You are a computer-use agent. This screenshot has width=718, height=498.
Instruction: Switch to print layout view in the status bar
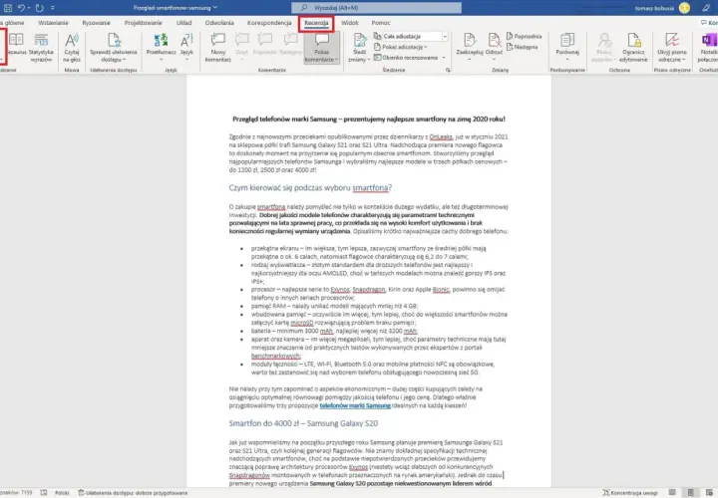coord(690,492)
